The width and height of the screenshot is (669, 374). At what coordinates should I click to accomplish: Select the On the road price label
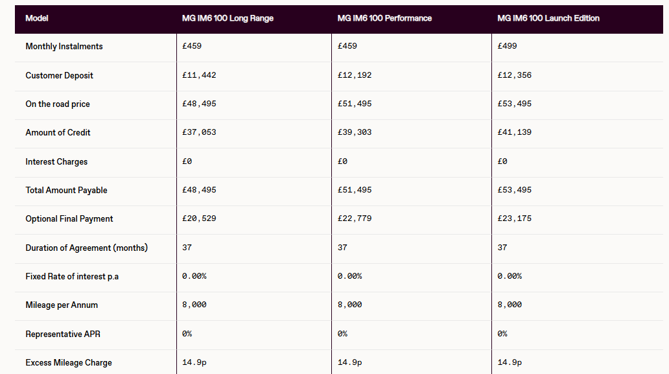click(x=58, y=104)
